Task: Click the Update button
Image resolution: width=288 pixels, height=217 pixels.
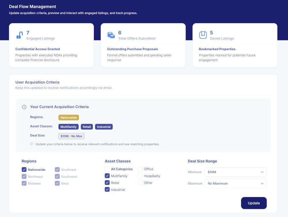Action: [254, 203]
